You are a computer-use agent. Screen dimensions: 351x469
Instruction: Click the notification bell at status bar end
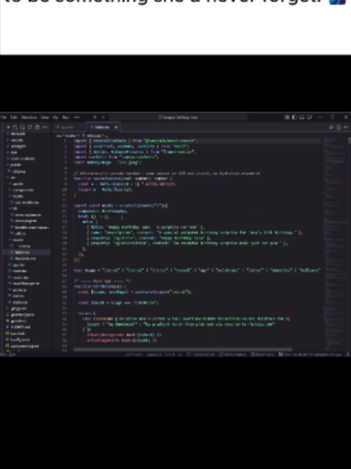[348, 354]
